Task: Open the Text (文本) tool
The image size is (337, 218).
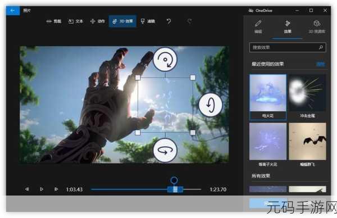Action: 76,21
